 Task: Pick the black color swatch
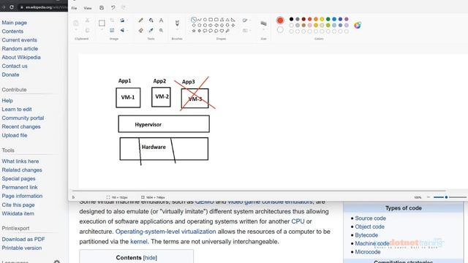point(291,19)
